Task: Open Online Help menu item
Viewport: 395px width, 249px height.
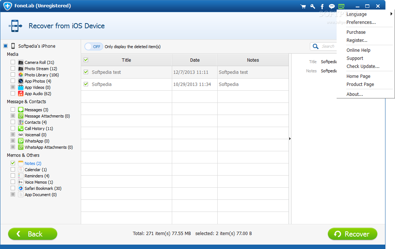Action: (x=358, y=50)
